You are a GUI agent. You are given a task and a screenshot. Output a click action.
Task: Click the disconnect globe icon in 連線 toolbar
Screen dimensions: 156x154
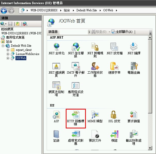(25, 24)
